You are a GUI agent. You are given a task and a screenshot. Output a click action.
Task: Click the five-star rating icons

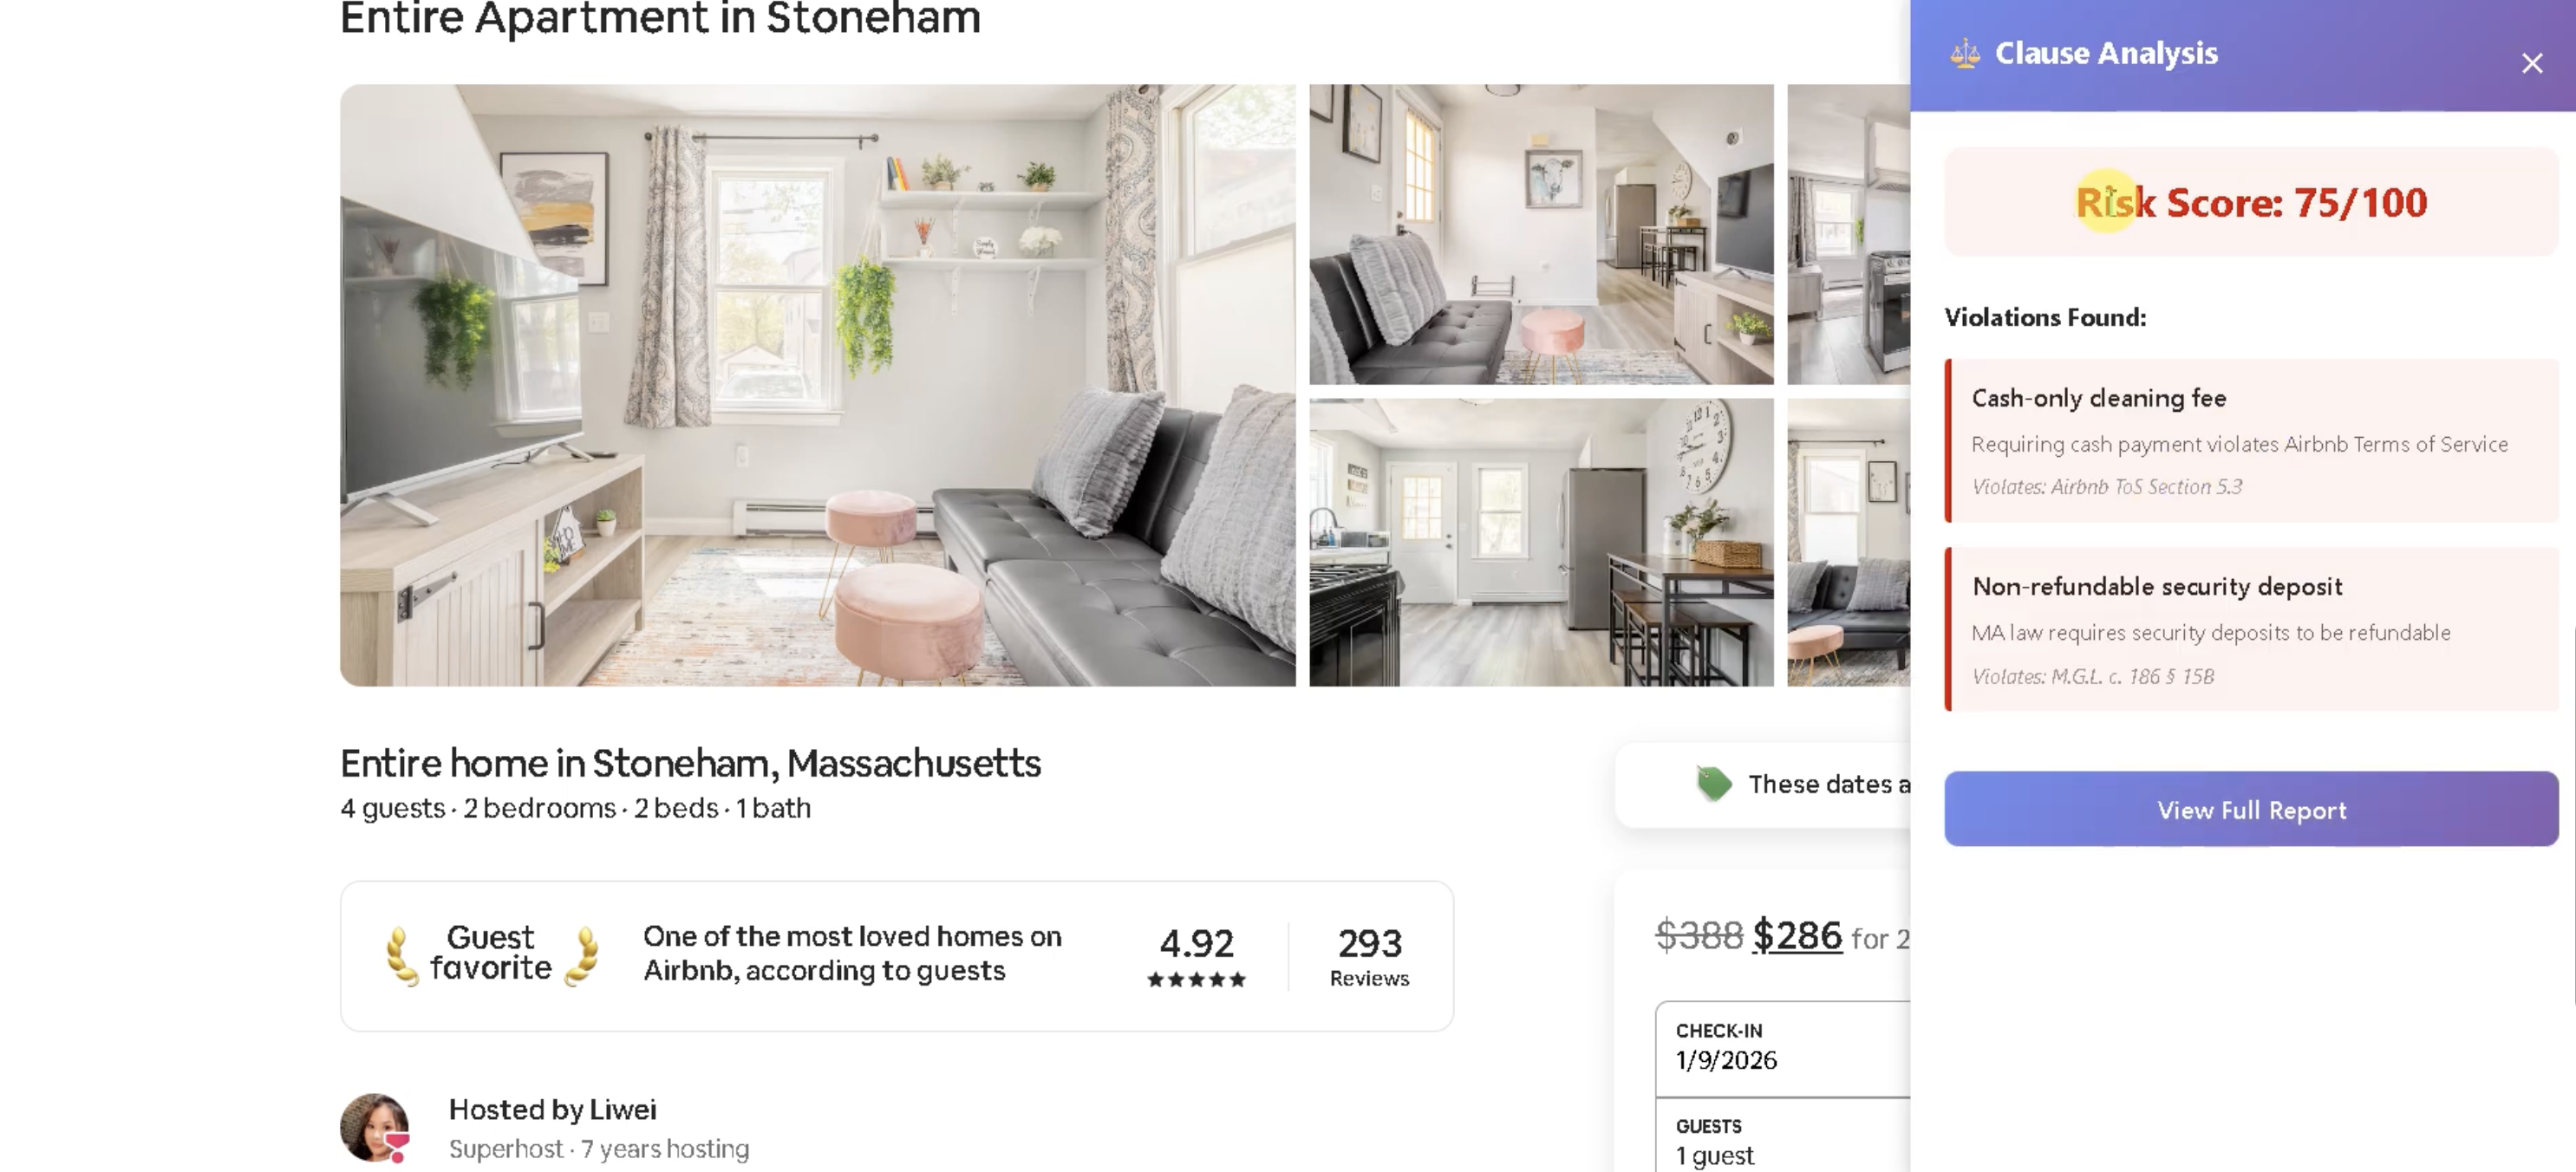pos(1196,979)
